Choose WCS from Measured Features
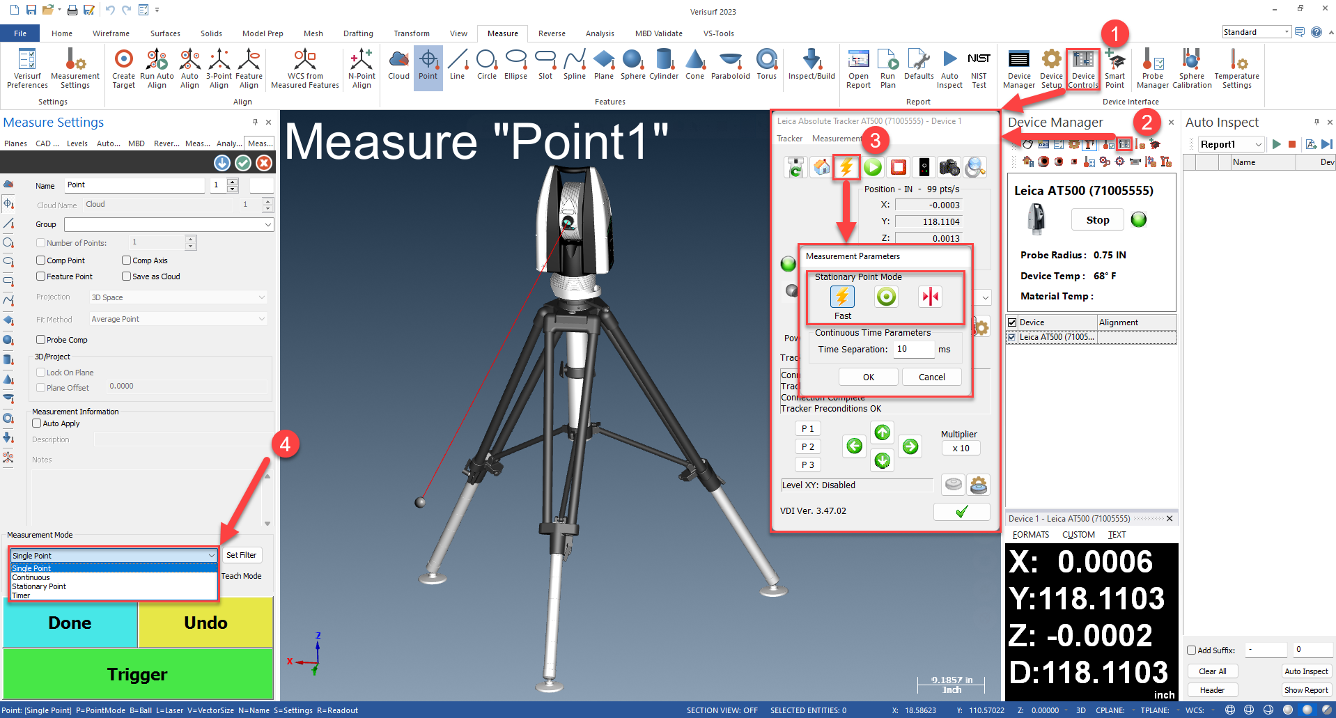The width and height of the screenshot is (1336, 718). pyautogui.click(x=305, y=69)
